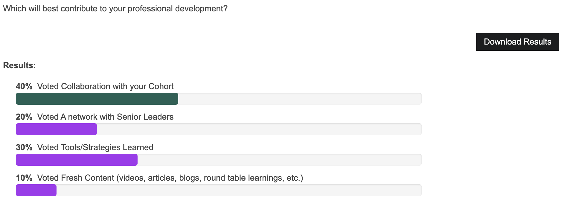Select the Voted Collaboration with your Cohort label

(105, 86)
